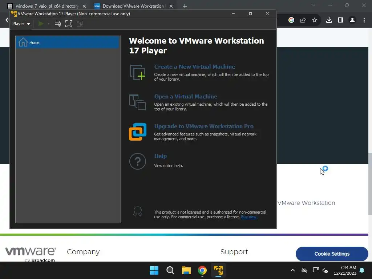Viewport: 372px width, 279px height.
Task: Open the notification bell icon
Action: 362,270
